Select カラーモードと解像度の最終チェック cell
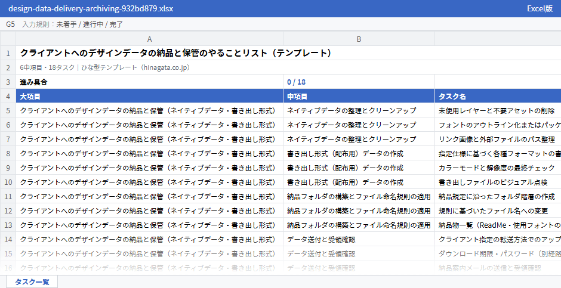Viewport: 561px width, 288px height. coord(498,168)
